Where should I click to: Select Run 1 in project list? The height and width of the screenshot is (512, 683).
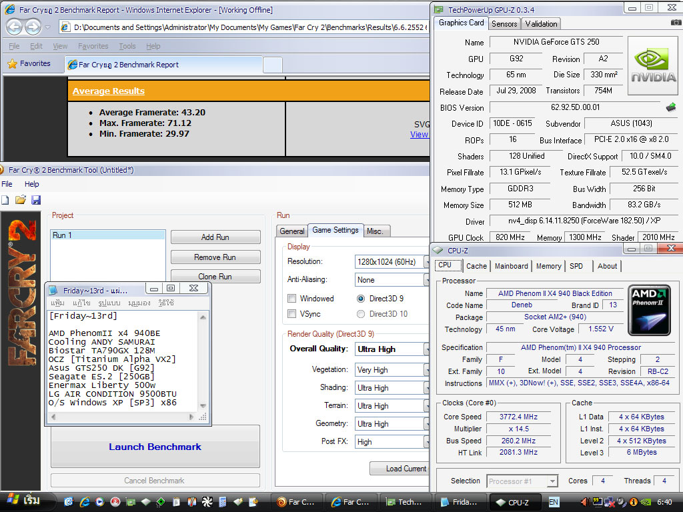[x=108, y=235]
